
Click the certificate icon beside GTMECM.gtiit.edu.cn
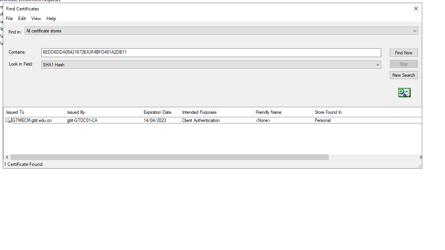click(x=8, y=120)
